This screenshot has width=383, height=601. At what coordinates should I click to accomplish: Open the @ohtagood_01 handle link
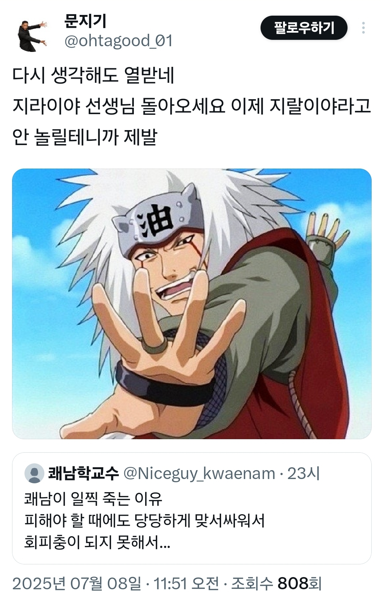(119, 41)
